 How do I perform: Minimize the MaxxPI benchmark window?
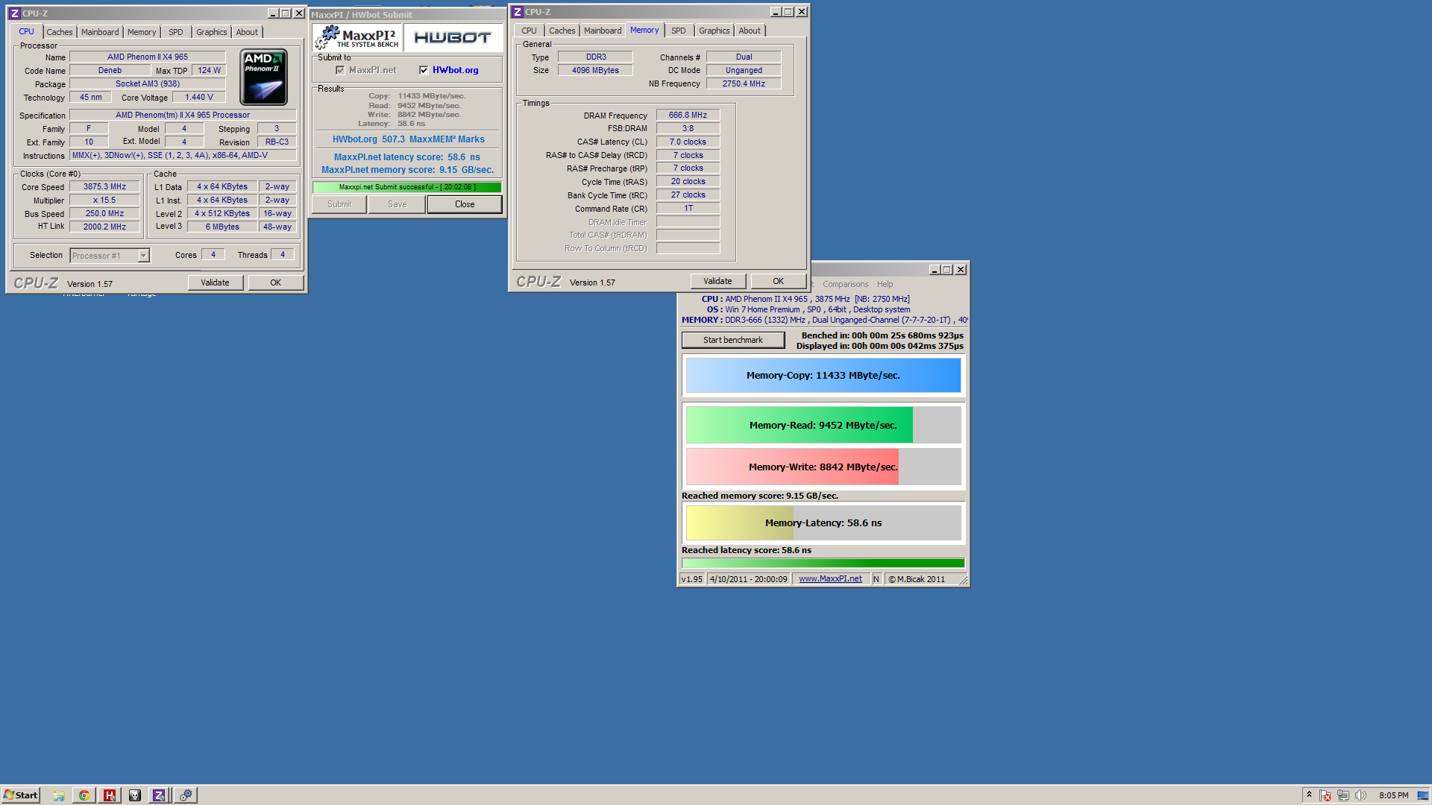934,270
